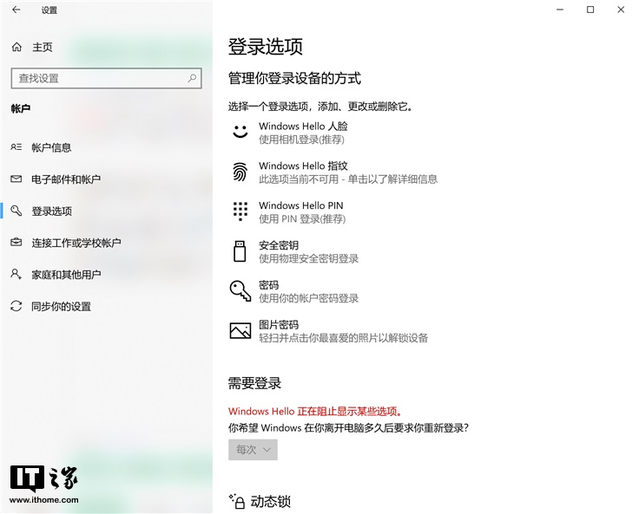Select 密码 sign-in option title
This screenshot has height=514, width=632.
[x=269, y=285]
